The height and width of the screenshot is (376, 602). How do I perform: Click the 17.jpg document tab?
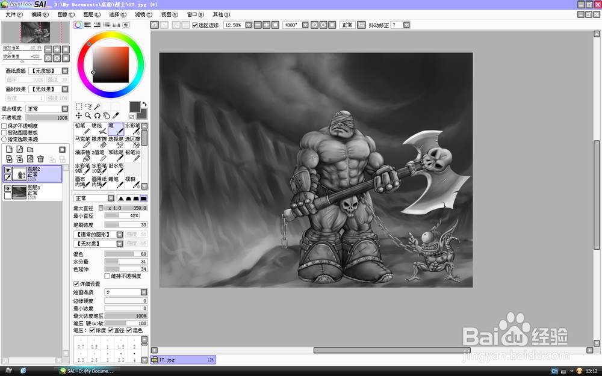coord(183,360)
